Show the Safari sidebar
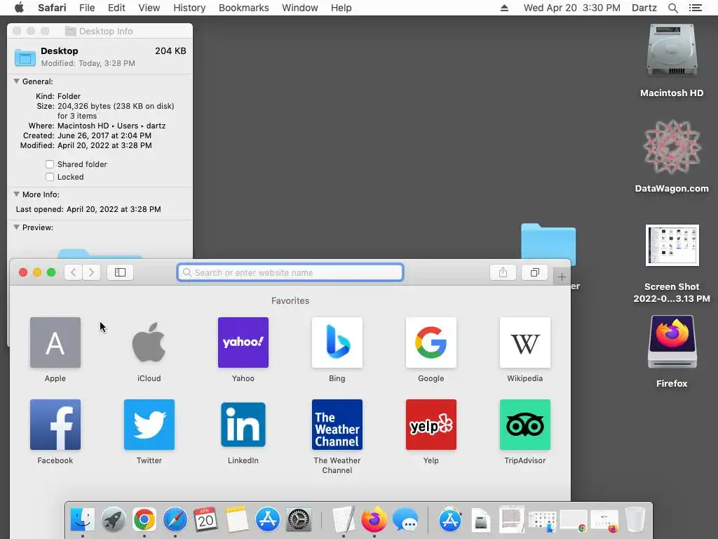This screenshot has height=539, width=718. (120, 272)
